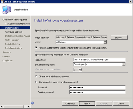This screenshot has width=133, height=109.
Task: Jump to the Summary step in sidebar
Action: pos(7,52)
